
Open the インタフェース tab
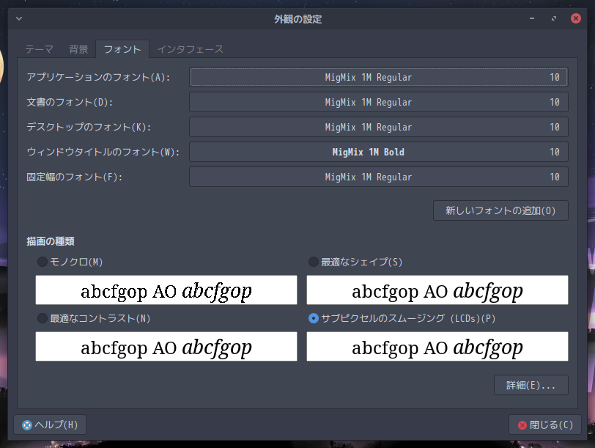190,49
